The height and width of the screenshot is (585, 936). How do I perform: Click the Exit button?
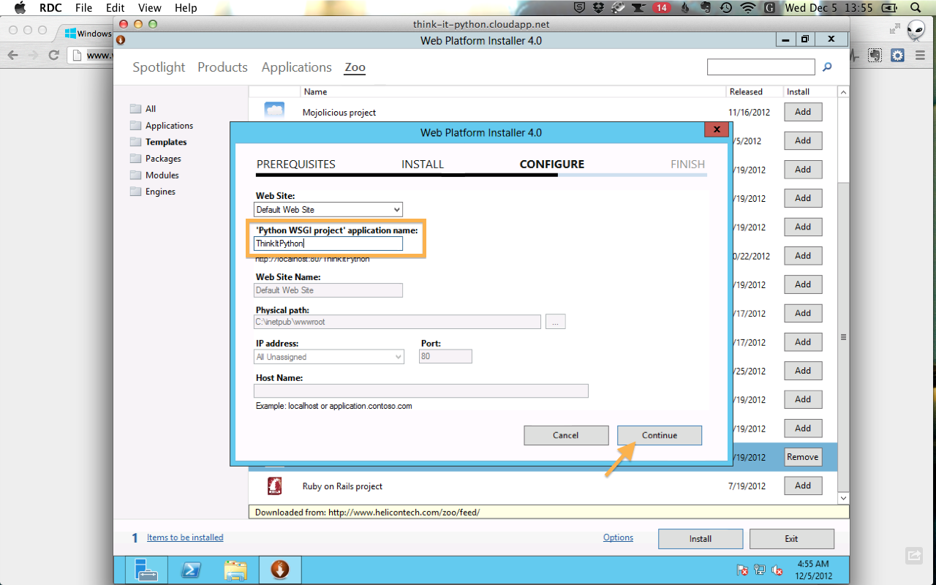click(x=791, y=539)
